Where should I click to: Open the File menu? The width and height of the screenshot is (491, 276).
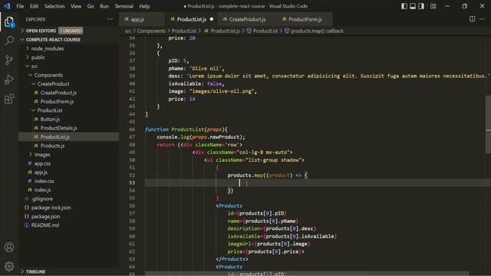click(x=20, y=6)
